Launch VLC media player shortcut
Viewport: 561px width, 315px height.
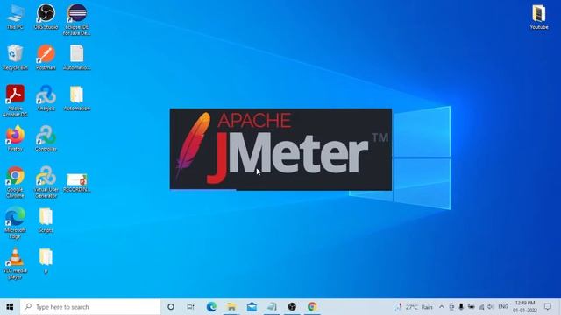pos(15,263)
